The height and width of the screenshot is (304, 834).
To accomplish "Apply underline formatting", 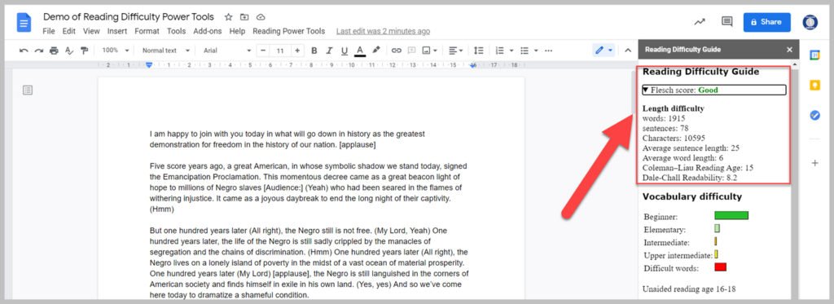I will point(345,51).
